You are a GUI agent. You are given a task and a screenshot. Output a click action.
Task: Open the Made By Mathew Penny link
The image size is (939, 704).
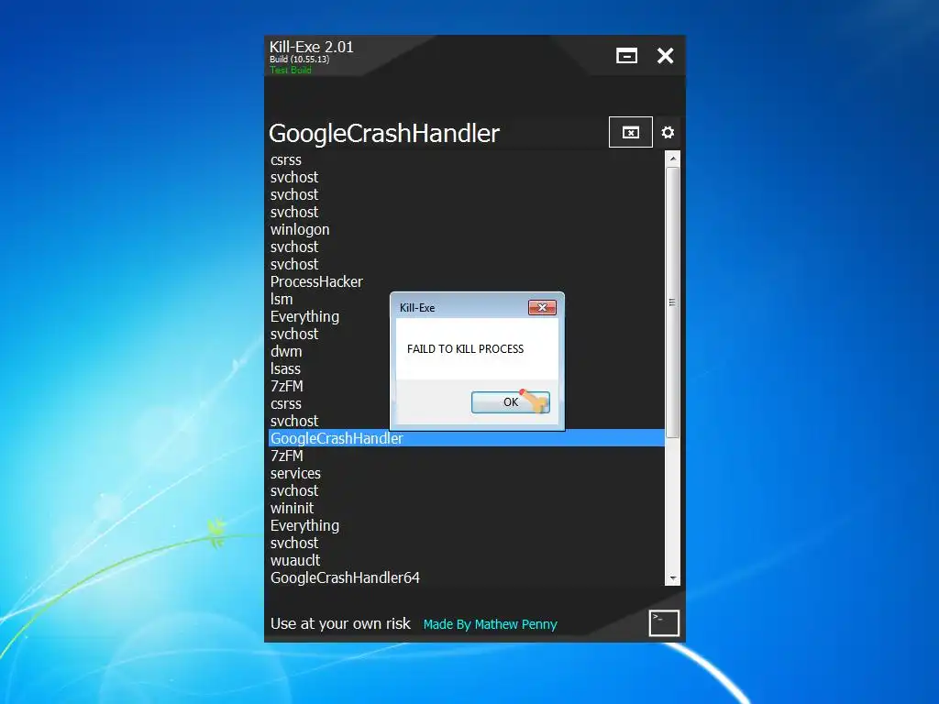pos(490,624)
